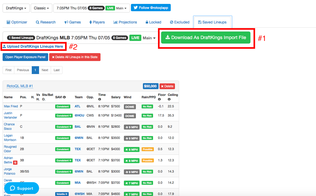Go to Previous lineups page
The image size is (316, 196).
click(x=23, y=70)
